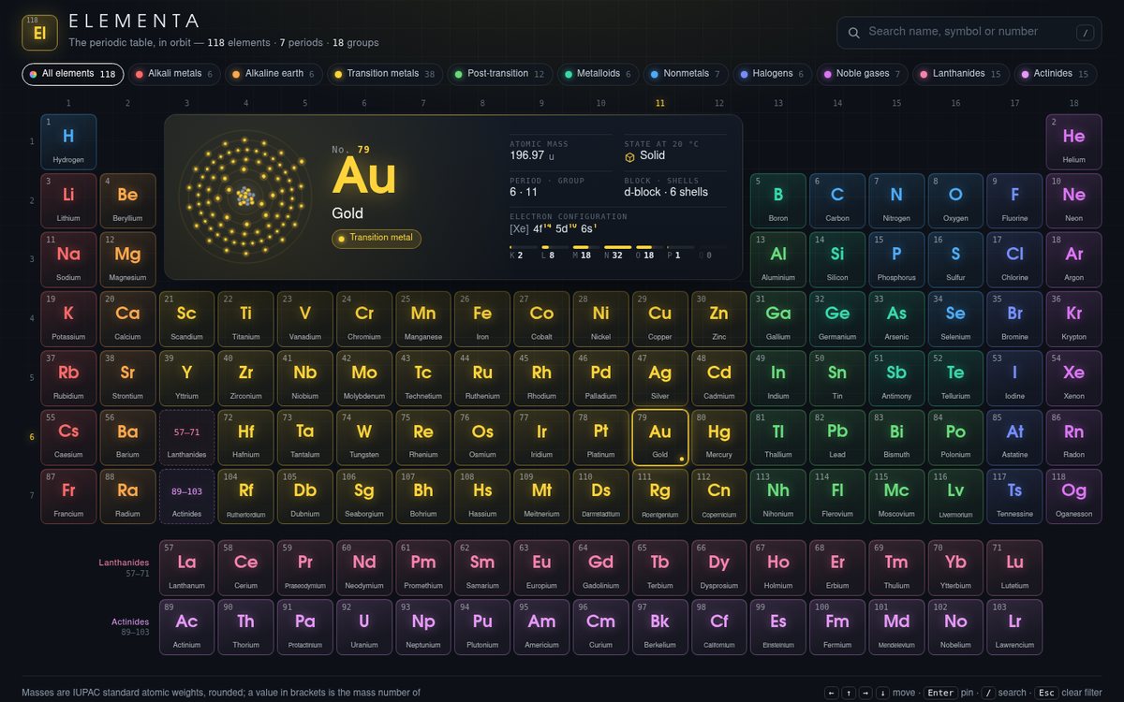
Task: Click the right arrow key hint
Action: [865, 693]
